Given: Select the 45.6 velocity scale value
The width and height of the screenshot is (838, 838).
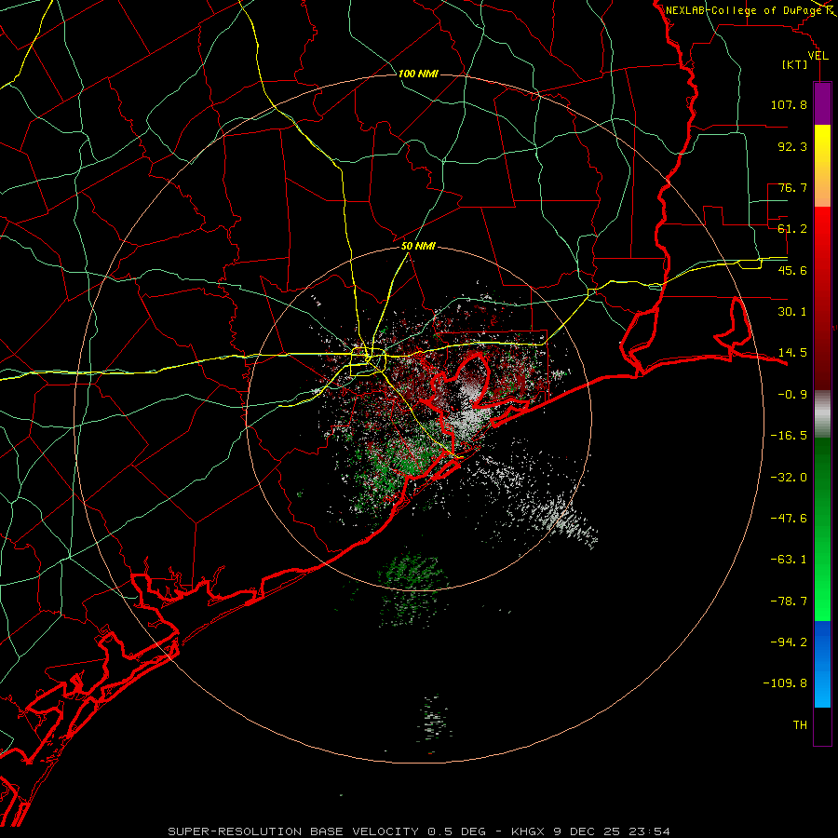Looking at the screenshot, I should (792, 270).
